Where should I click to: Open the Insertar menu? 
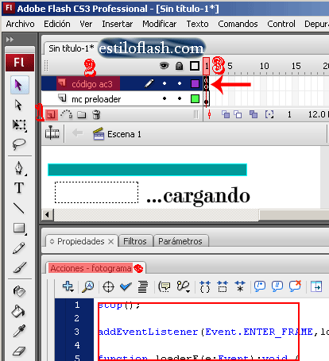pos(118,24)
